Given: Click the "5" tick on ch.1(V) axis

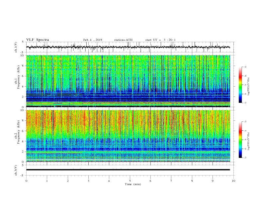Looking at the screenshot, I should (23, 42).
